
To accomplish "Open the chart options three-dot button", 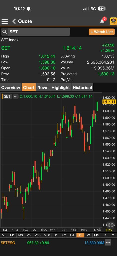I will pyautogui.click(x=16, y=96).
